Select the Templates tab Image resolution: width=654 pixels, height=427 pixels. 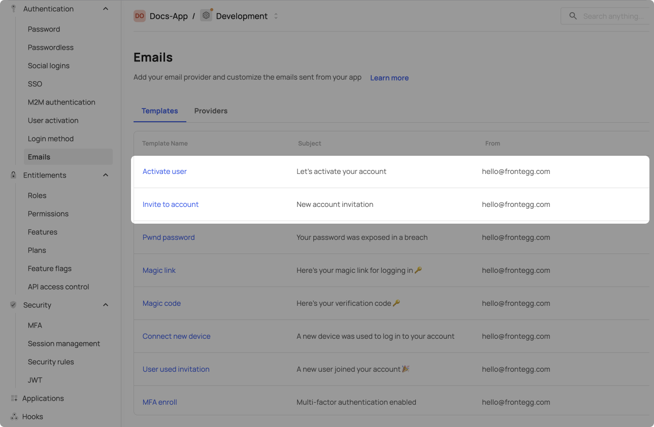(159, 111)
